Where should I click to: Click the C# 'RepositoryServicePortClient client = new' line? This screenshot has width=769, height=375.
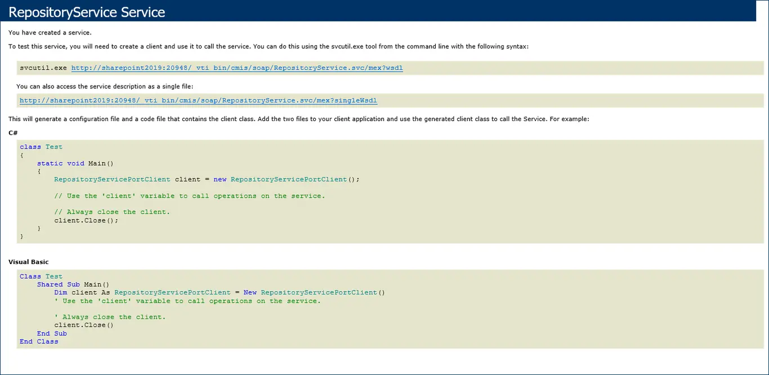[207, 180]
